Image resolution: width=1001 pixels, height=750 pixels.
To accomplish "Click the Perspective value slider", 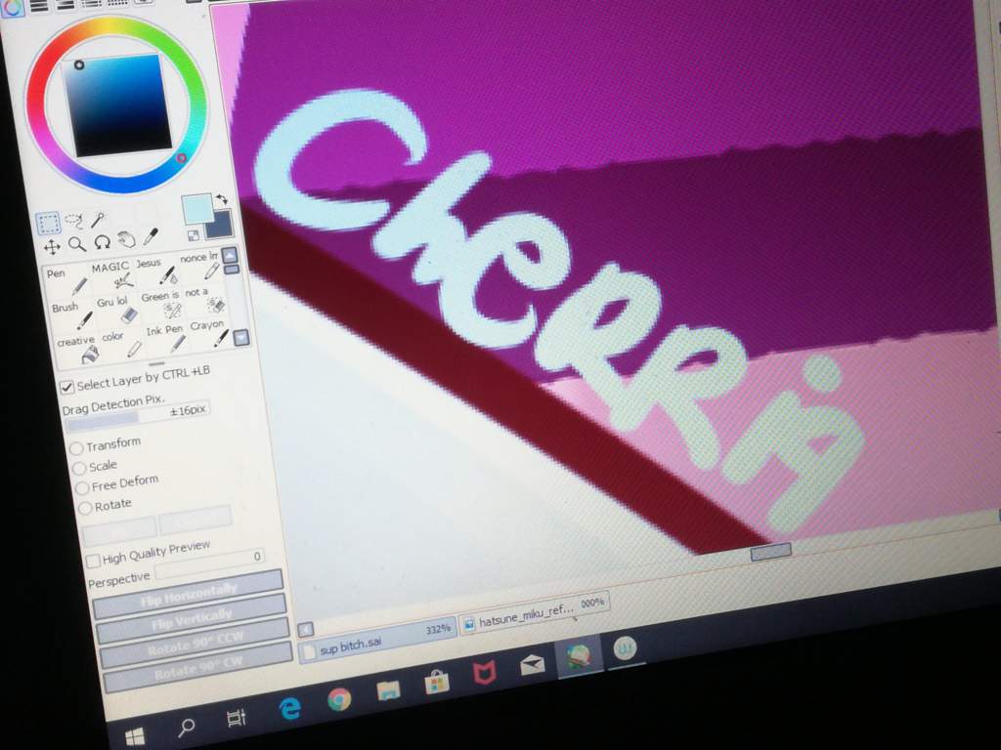I will 209,563.
